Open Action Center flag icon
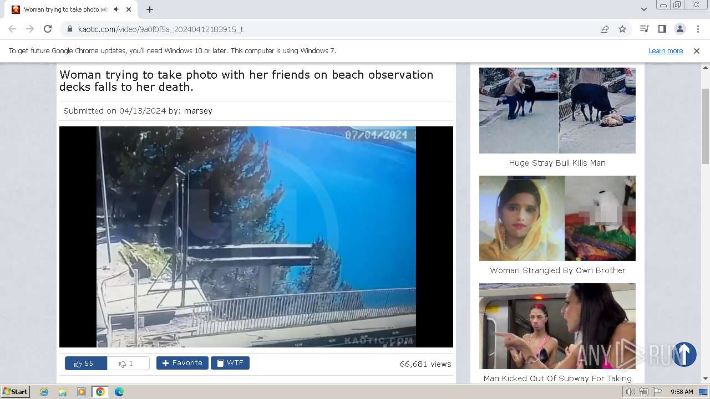This screenshot has width=710, height=399. (657, 392)
